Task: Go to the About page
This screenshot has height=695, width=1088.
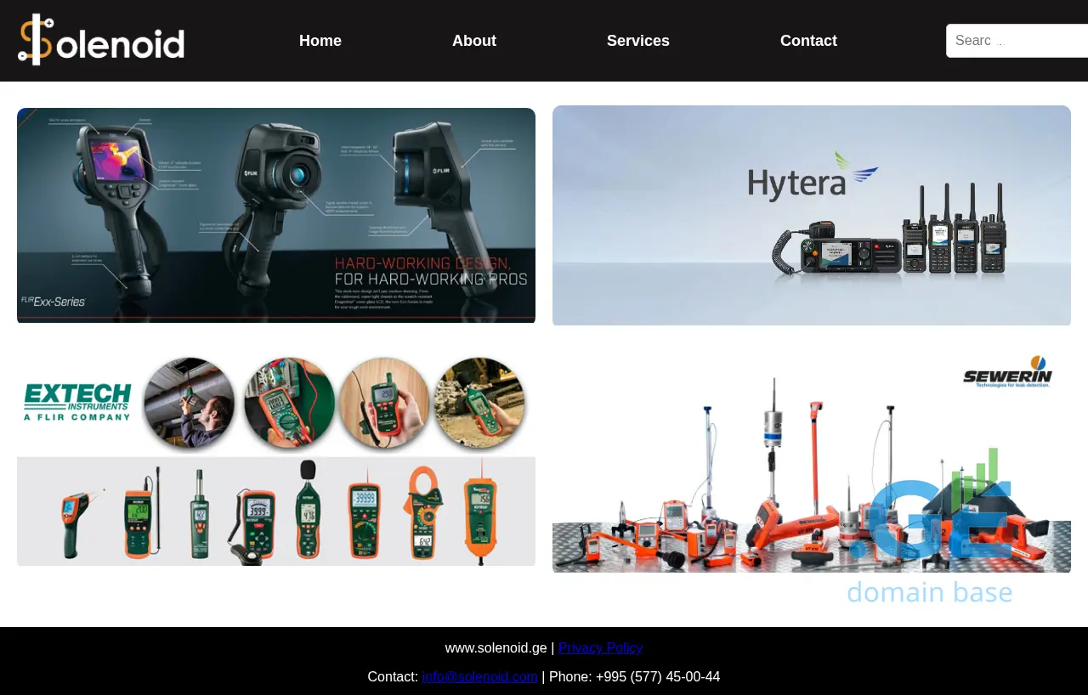Action: [x=473, y=41]
